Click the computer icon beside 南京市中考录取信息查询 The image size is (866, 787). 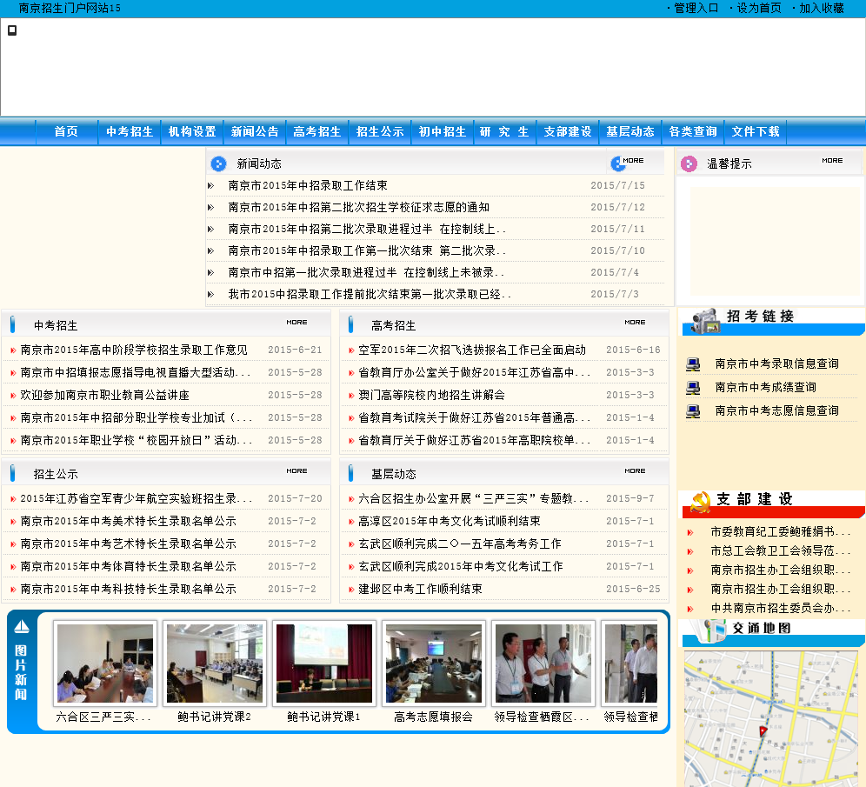pos(693,364)
